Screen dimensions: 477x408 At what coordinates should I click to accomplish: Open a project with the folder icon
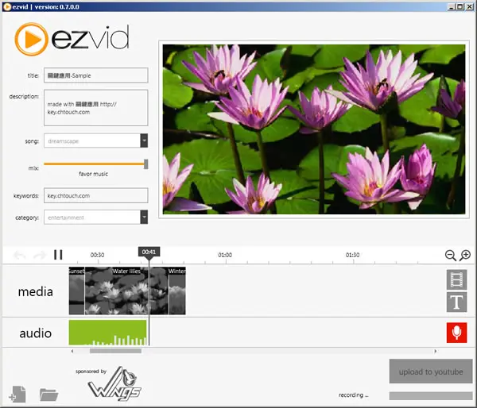coord(48,395)
